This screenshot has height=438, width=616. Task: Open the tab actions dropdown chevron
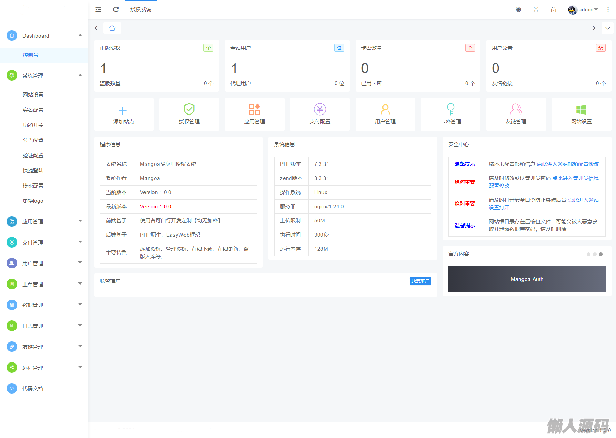pos(607,28)
